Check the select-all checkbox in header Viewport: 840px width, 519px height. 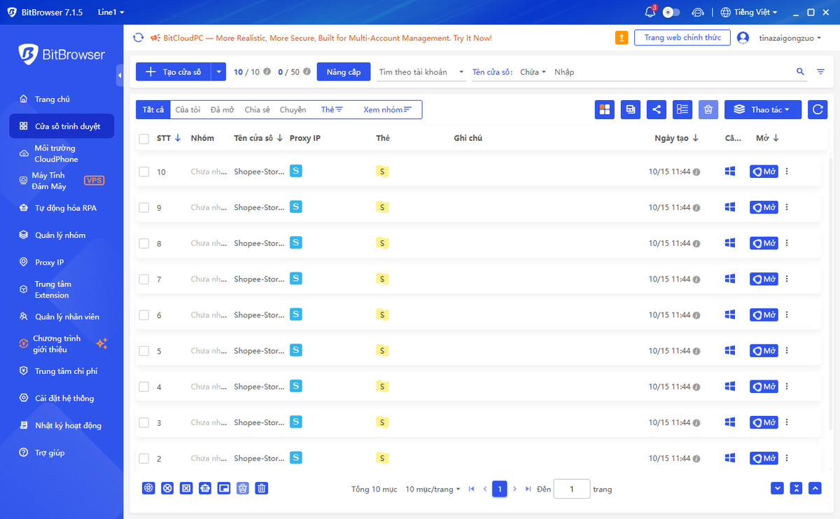(x=144, y=139)
